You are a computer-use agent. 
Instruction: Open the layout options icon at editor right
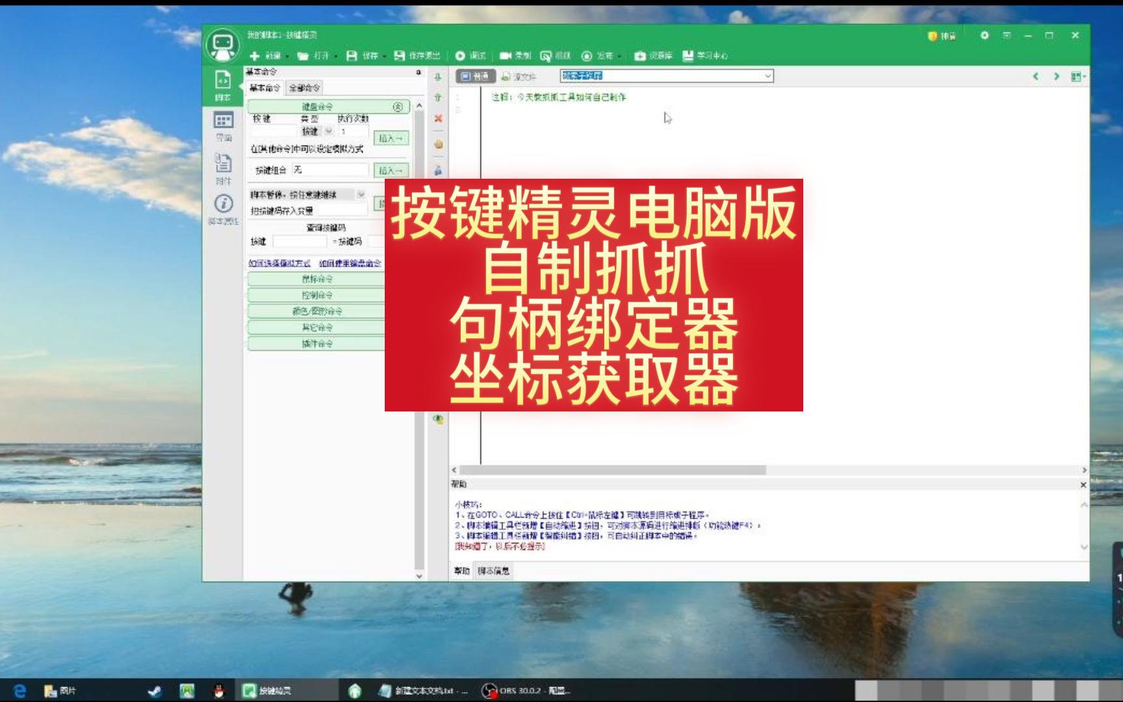pyautogui.click(x=1078, y=77)
